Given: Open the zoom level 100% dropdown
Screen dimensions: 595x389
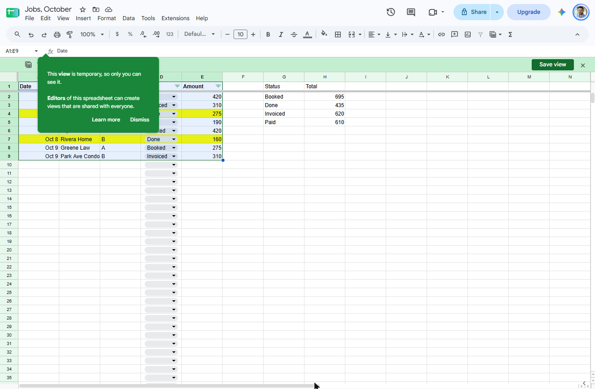Looking at the screenshot, I should coord(92,35).
